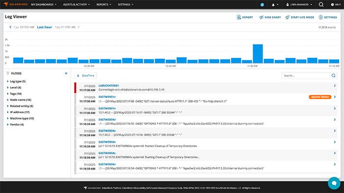This screenshot has height=193, width=344.
Task: Expand the Machine type (10) filter
Action: tap(21, 118)
